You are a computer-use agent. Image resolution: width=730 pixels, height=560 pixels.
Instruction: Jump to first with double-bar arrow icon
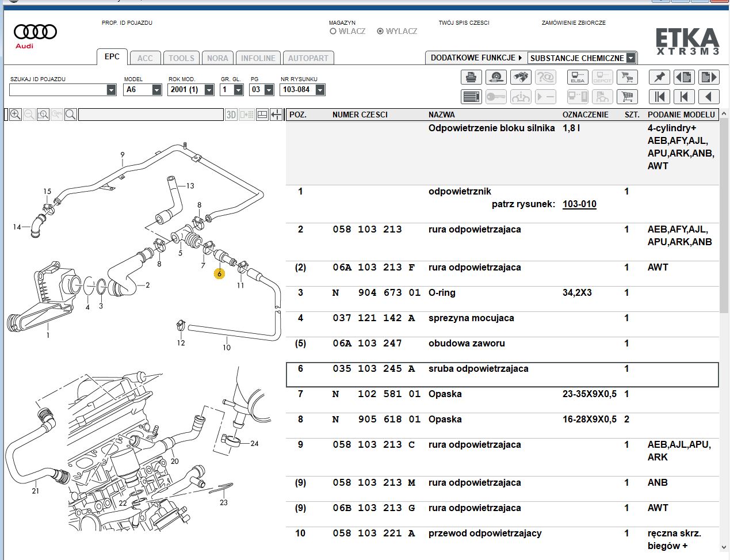tap(659, 97)
